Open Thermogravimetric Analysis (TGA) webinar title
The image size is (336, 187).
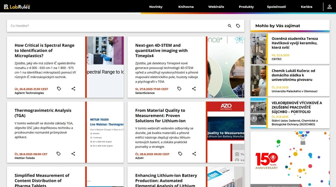tap(43, 113)
